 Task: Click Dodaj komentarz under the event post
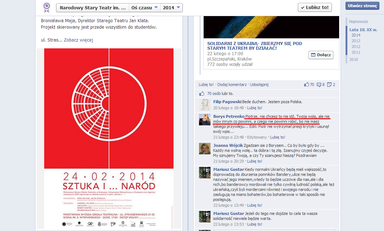pos(232,85)
